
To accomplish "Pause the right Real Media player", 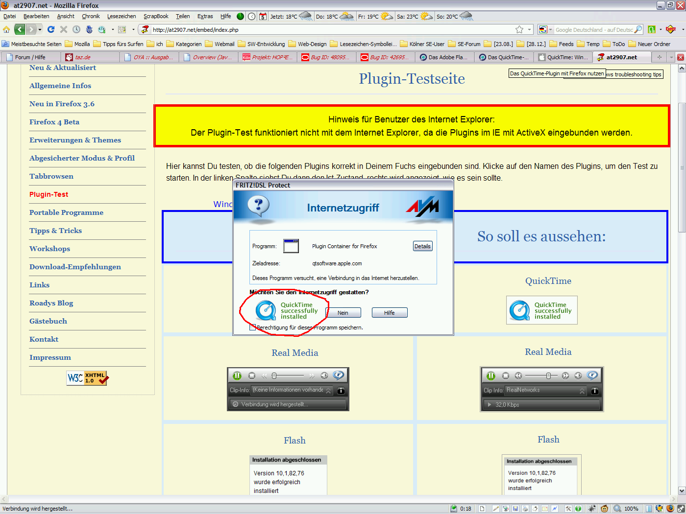I will pos(491,375).
